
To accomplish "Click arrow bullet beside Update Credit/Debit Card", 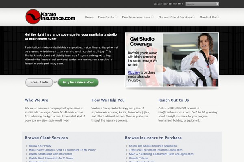I will click(26, 154).
